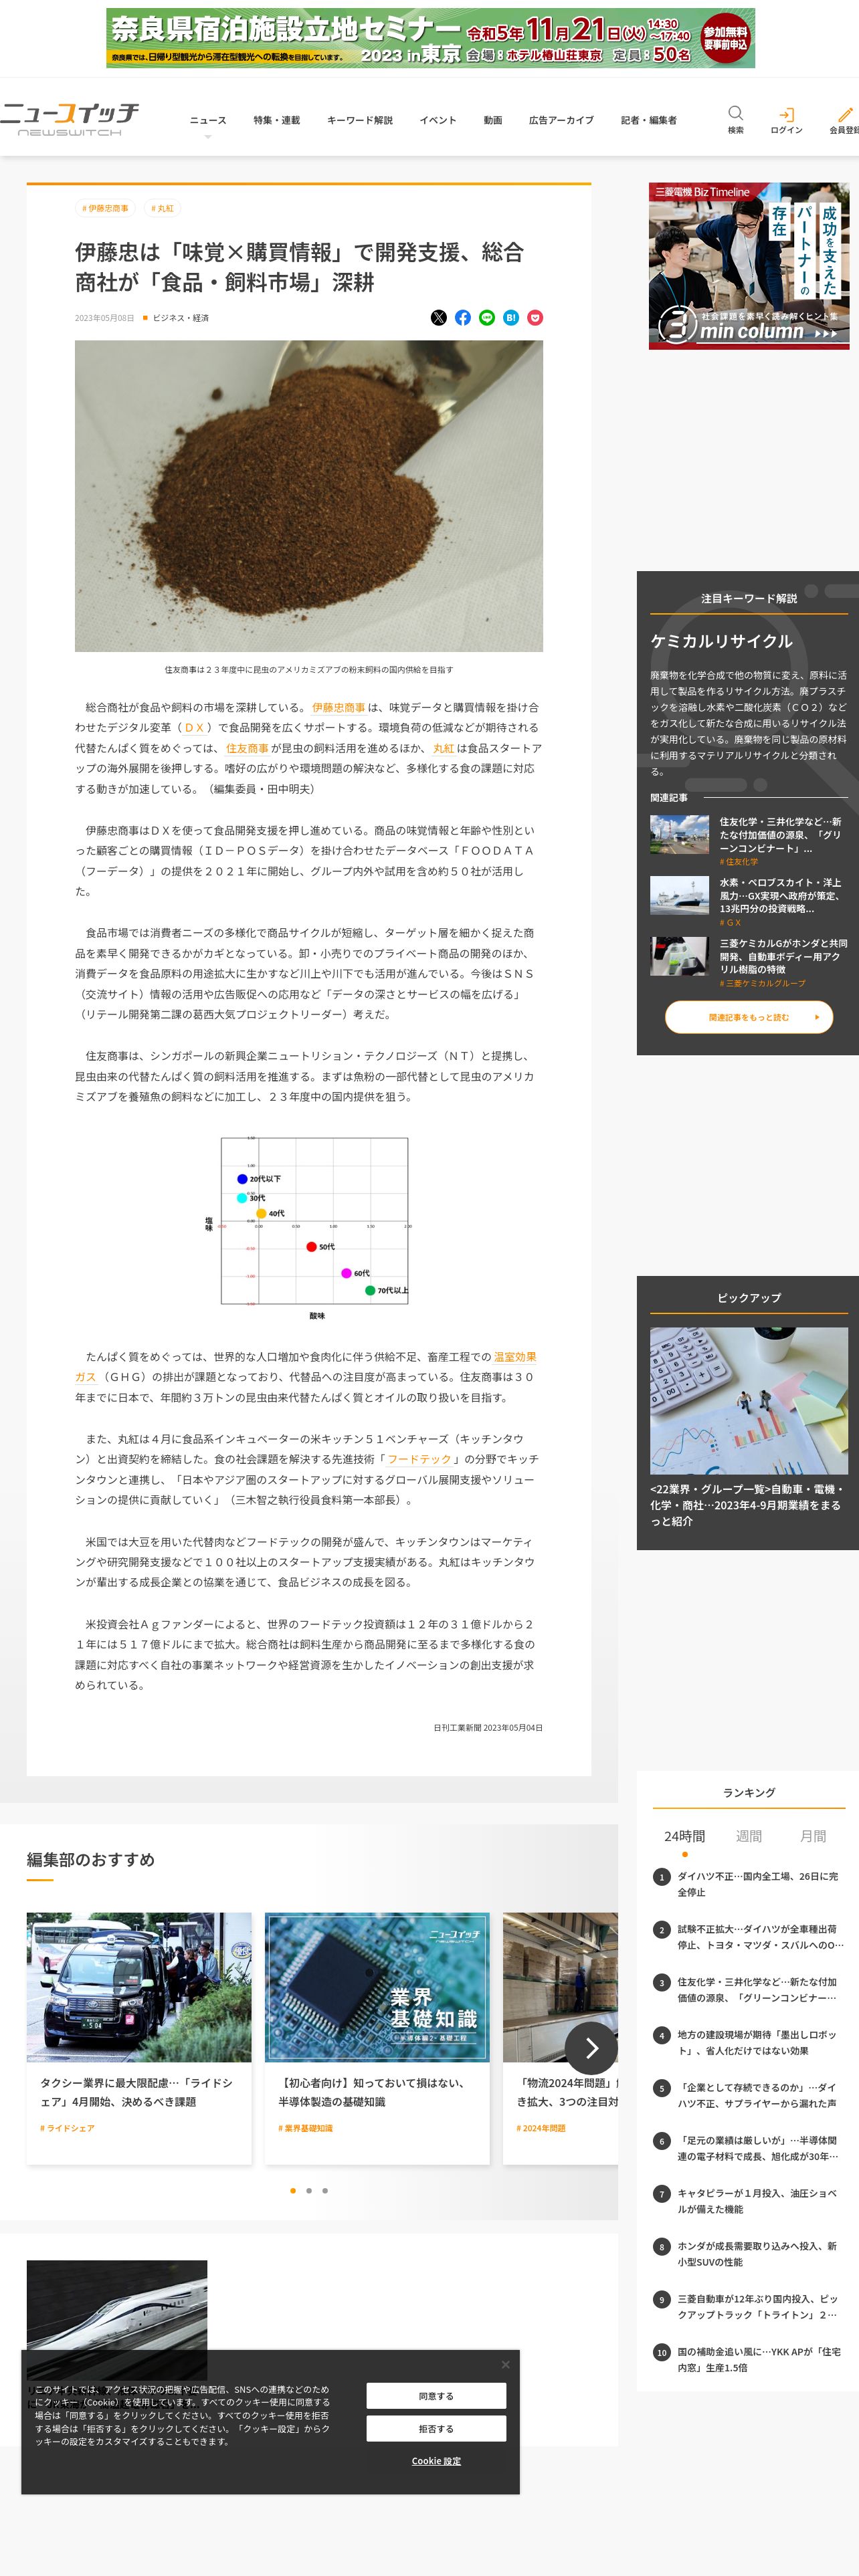This screenshot has width=859, height=2576.
Task: Open the search magnifier icon
Action: tap(735, 113)
